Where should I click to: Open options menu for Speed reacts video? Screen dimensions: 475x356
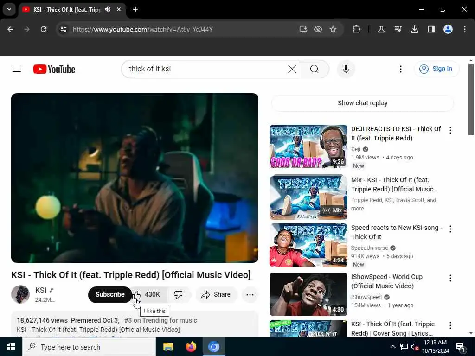point(450,229)
